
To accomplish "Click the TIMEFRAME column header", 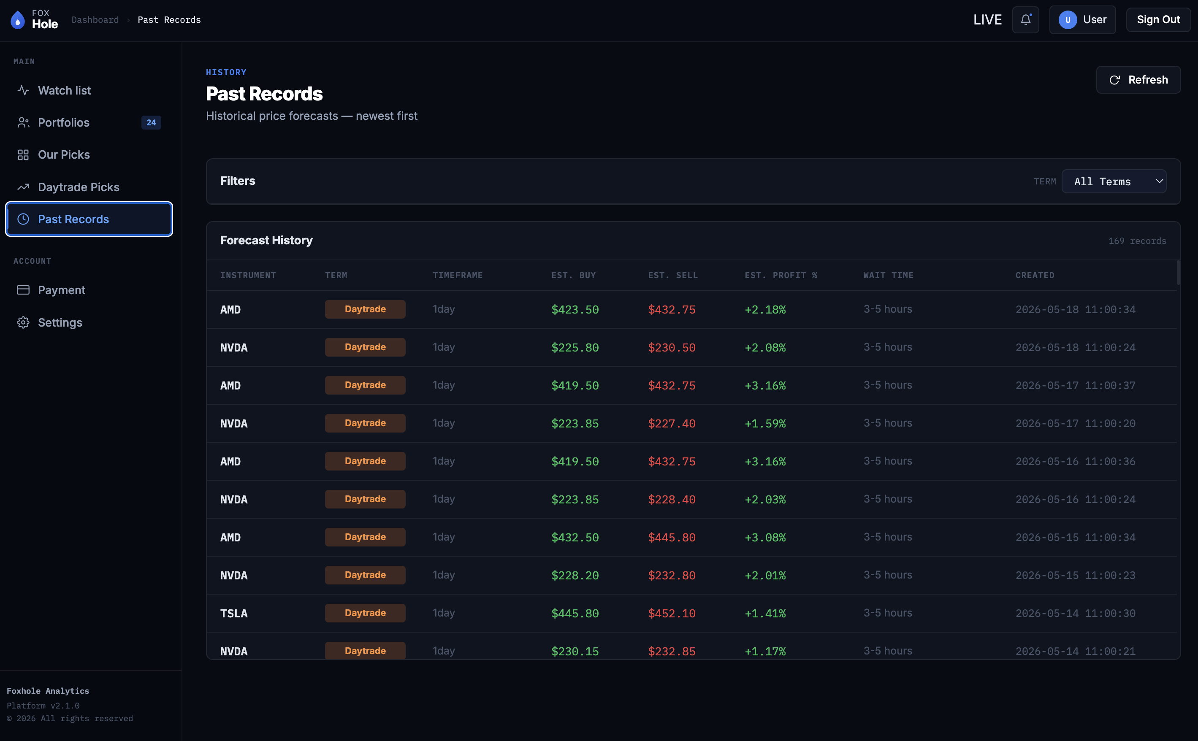I will (457, 276).
